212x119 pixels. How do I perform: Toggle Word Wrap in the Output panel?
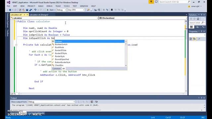click(x=96, y=102)
